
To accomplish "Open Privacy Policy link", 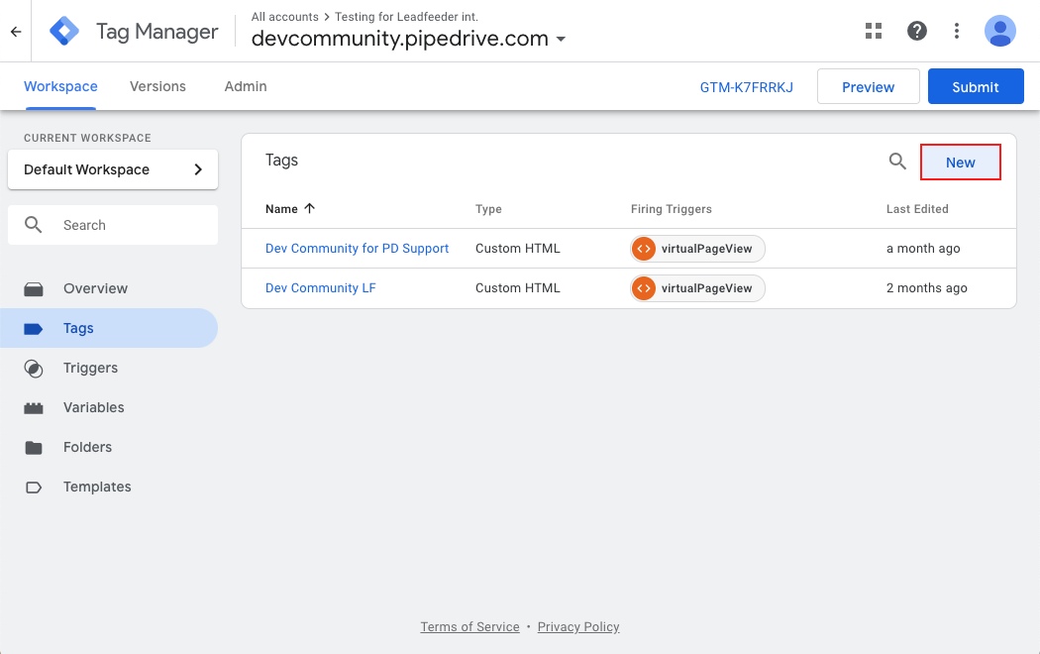I will point(578,627).
